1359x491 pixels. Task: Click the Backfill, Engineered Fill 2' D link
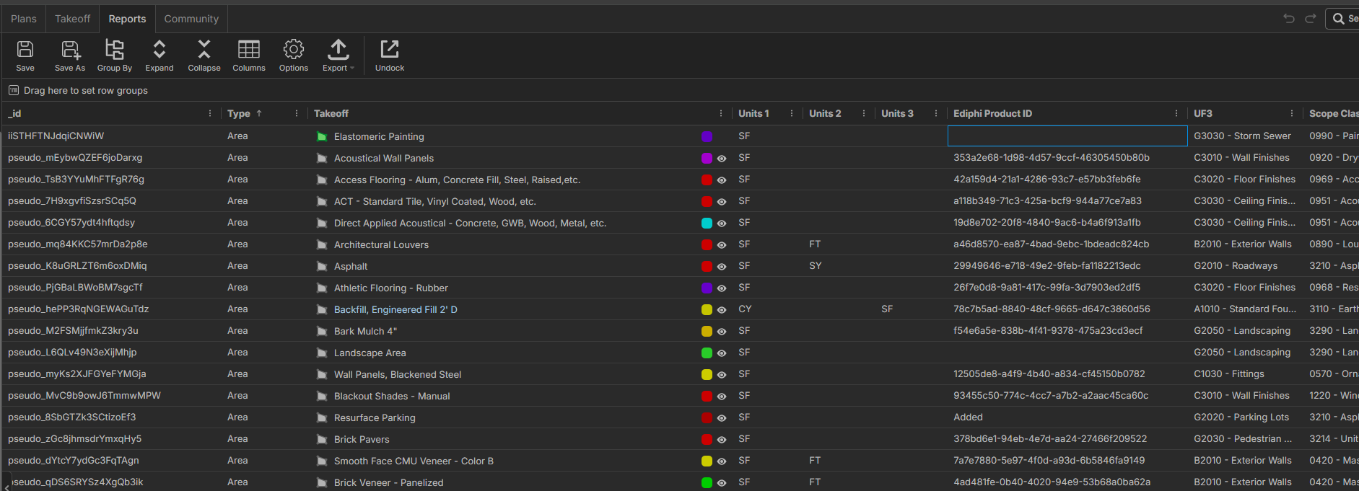coord(396,309)
